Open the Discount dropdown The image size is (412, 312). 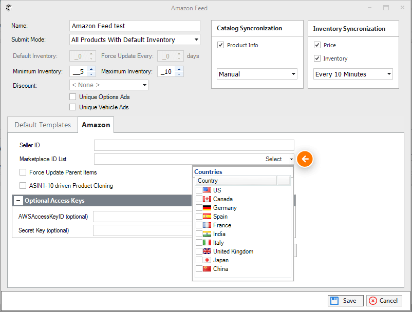click(144, 85)
